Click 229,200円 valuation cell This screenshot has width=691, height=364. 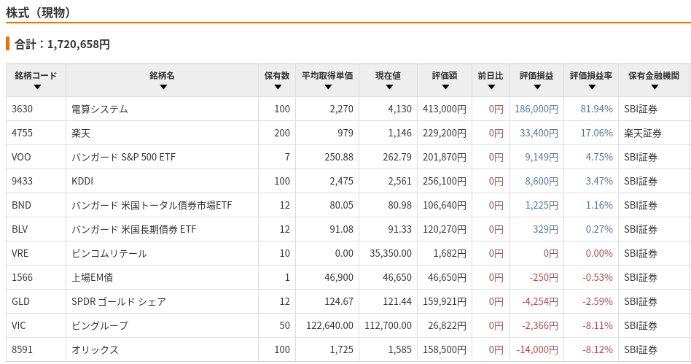click(x=444, y=133)
